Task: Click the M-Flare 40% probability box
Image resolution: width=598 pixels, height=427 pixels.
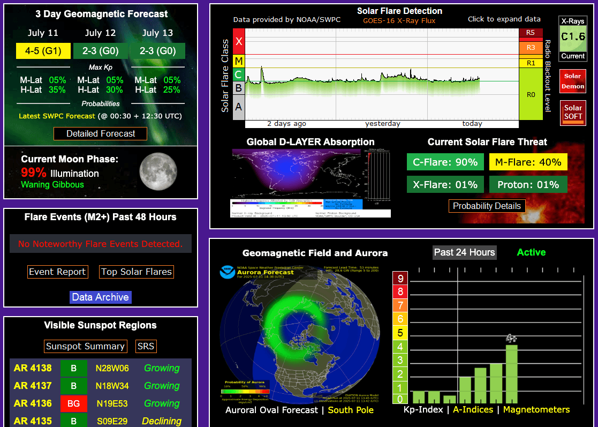Action: click(528, 162)
